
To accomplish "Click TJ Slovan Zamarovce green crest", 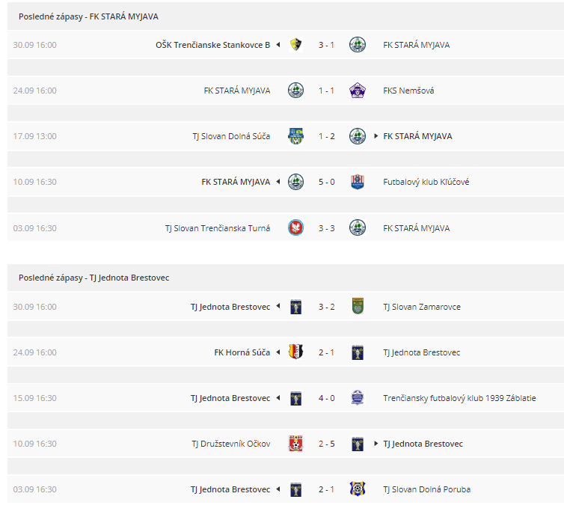I will click(358, 307).
